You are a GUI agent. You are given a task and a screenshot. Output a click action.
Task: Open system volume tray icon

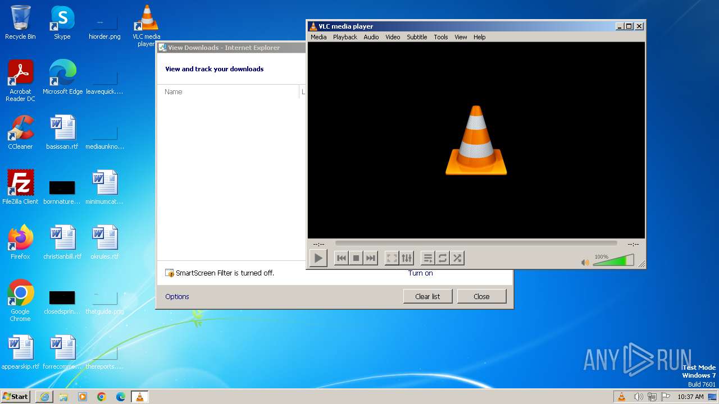(x=639, y=397)
